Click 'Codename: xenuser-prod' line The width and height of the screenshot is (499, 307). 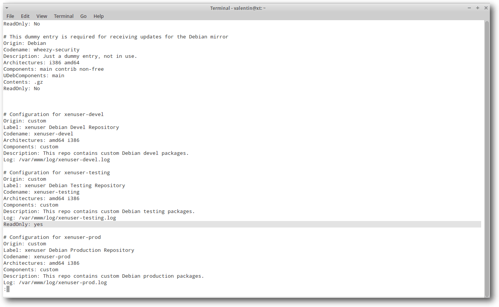click(37, 256)
